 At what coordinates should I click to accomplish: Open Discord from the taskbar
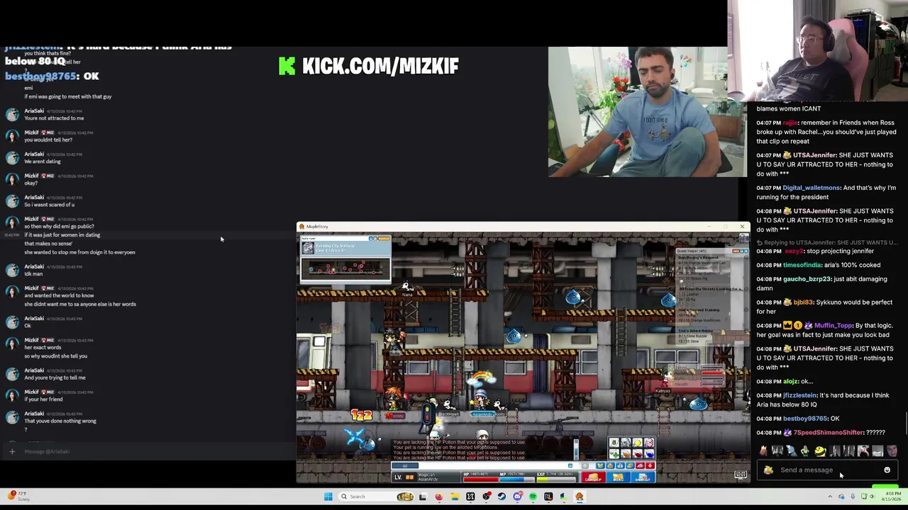(517, 497)
